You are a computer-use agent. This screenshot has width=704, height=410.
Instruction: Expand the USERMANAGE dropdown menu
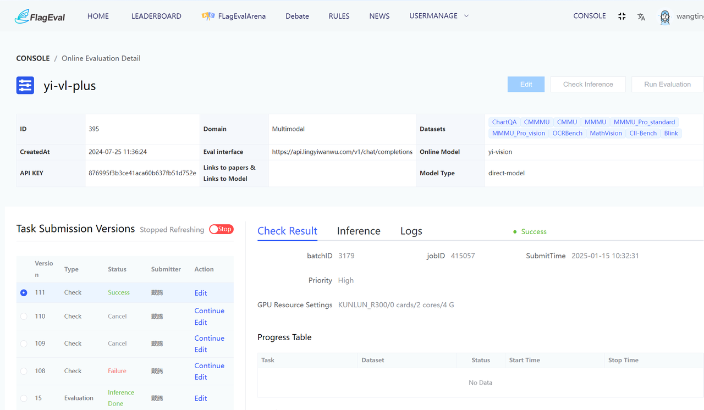(x=439, y=16)
